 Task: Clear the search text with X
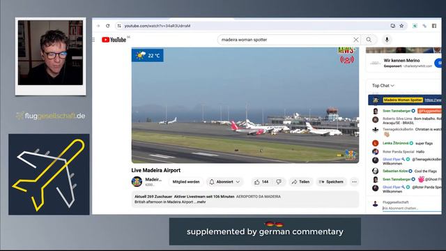356,40
